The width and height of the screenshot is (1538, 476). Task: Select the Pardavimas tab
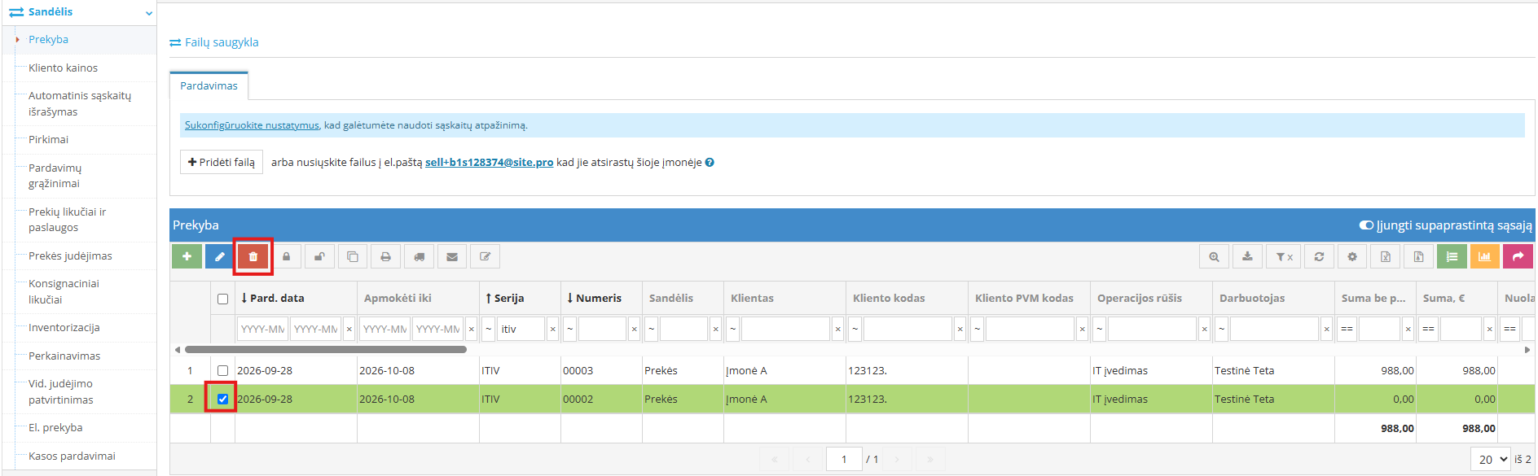click(x=209, y=85)
